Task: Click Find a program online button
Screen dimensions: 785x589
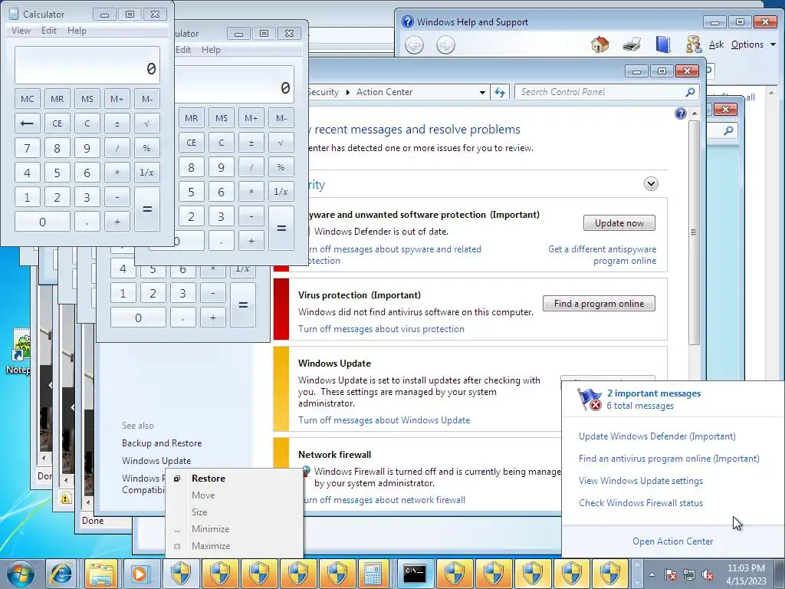Action: click(599, 304)
